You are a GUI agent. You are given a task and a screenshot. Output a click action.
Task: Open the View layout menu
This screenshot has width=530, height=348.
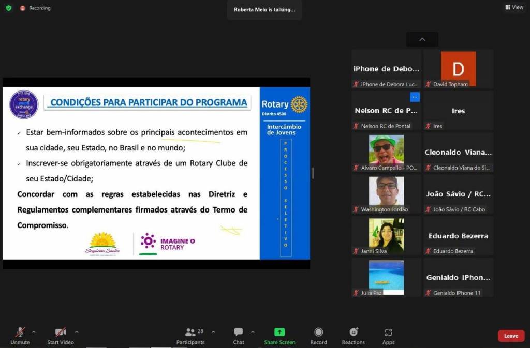[514, 7]
